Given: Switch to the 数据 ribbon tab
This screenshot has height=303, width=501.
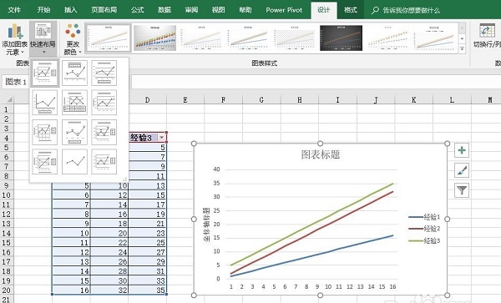Looking at the screenshot, I should coord(164,10).
